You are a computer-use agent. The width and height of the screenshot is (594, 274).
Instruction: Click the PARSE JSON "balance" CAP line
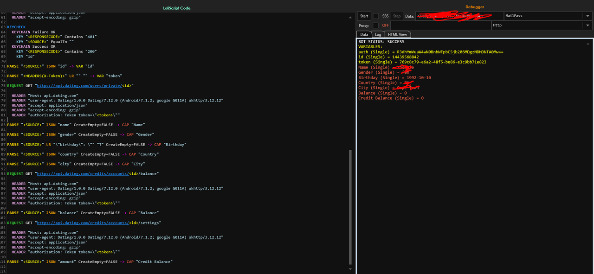(x=83, y=213)
